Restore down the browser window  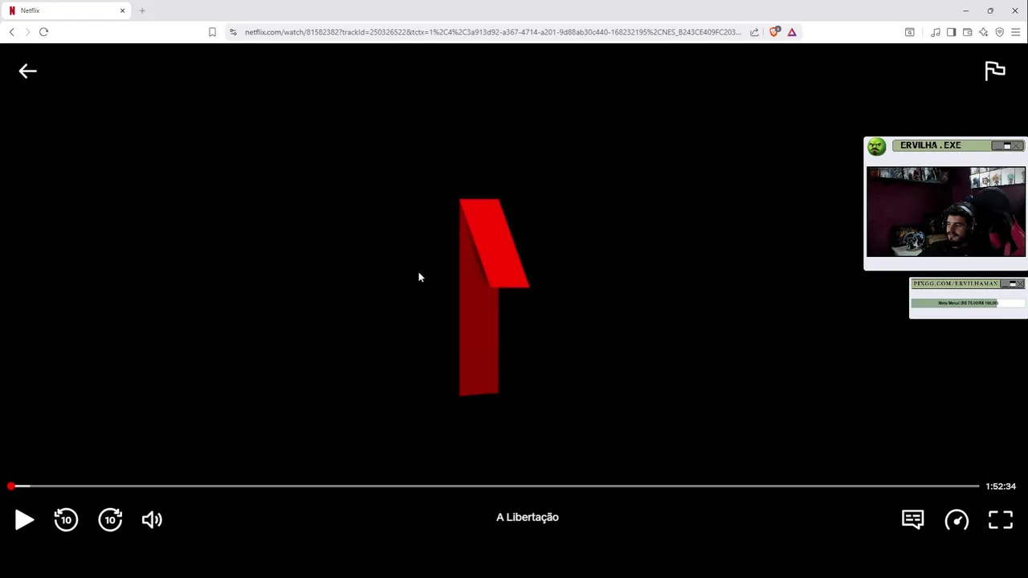990,10
